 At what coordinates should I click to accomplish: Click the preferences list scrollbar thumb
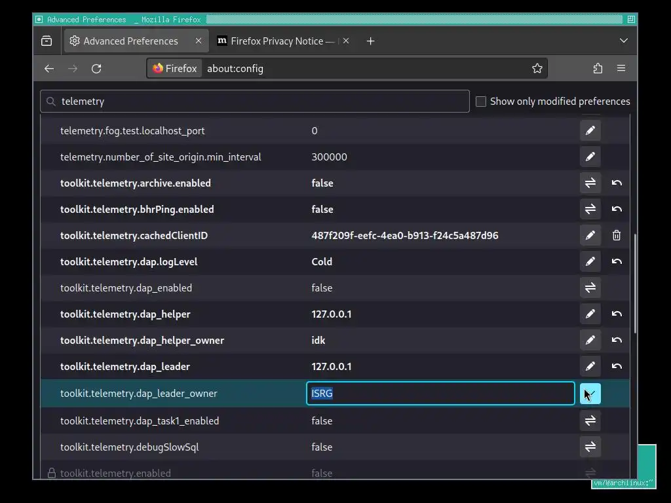[x=634, y=283]
